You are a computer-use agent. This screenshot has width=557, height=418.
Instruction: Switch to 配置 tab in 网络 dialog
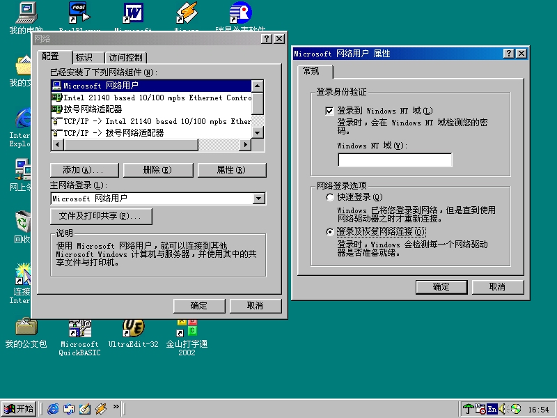(x=54, y=56)
